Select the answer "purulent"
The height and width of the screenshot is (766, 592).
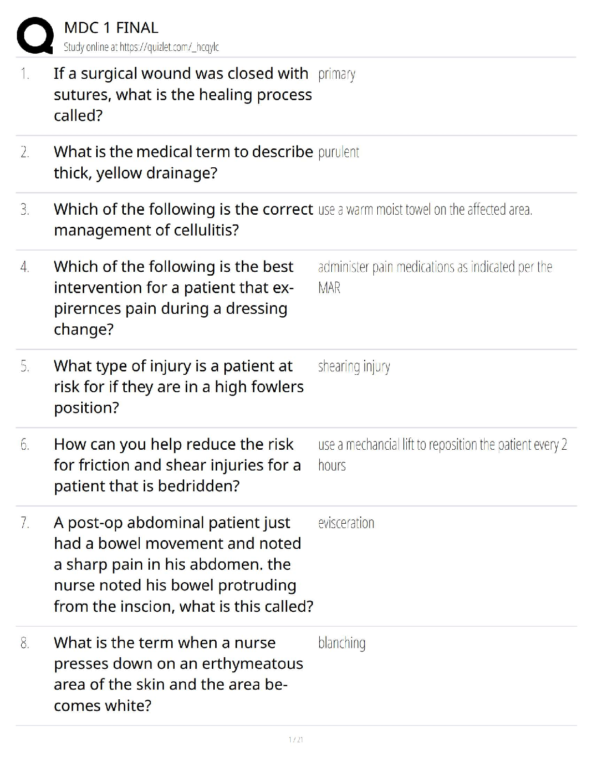[339, 152]
